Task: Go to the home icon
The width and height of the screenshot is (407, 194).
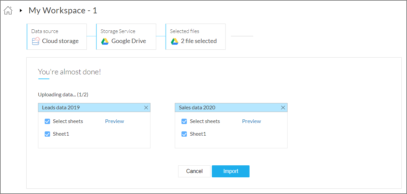Action: (8, 11)
